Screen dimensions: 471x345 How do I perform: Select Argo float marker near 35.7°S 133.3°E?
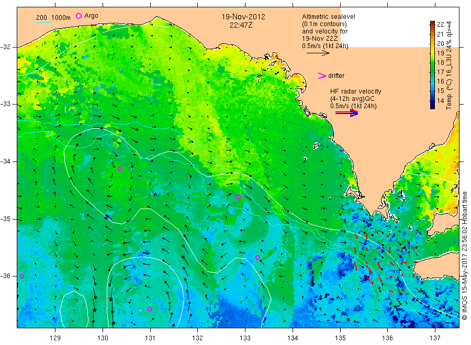[x=257, y=257]
